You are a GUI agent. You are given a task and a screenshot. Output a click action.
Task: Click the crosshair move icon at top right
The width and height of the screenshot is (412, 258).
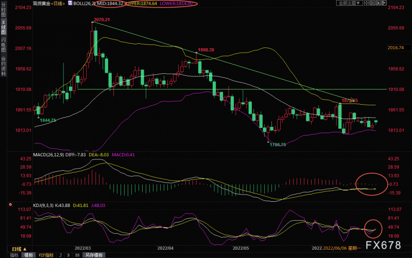[x=367, y=3]
